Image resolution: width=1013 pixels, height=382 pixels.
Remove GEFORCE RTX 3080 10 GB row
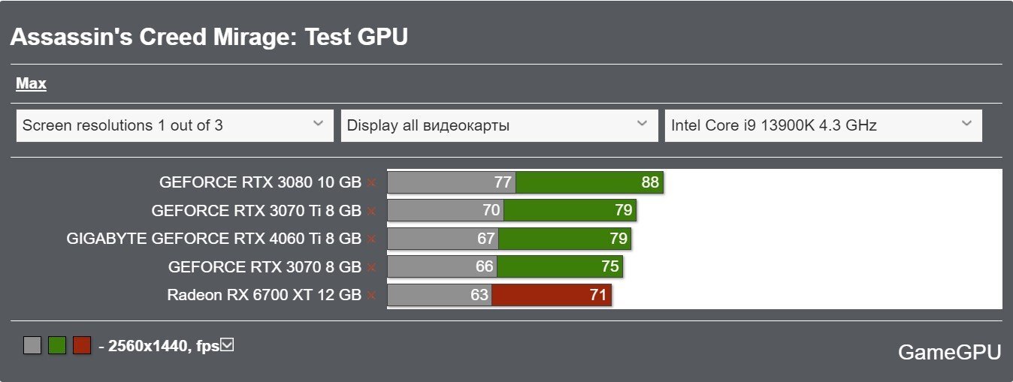371,182
